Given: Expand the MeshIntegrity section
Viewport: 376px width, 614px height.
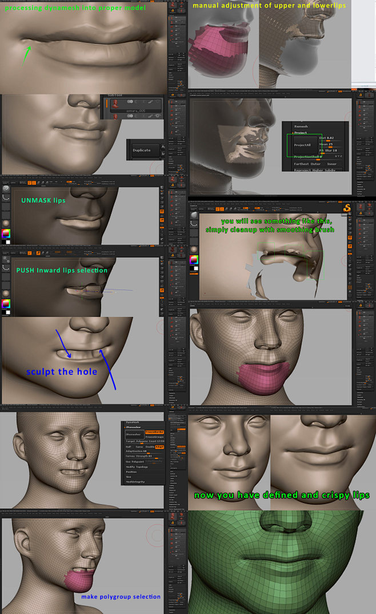Looking at the screenshot, I should pyautogui.click(x=136, y=481).
